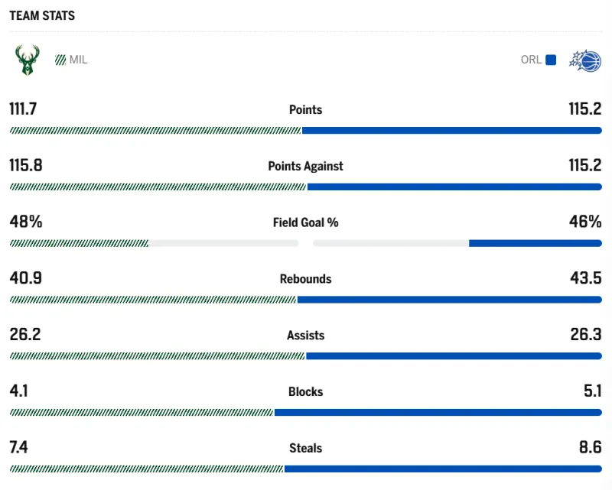Select the Steals stat label

(x=305, y=449)
